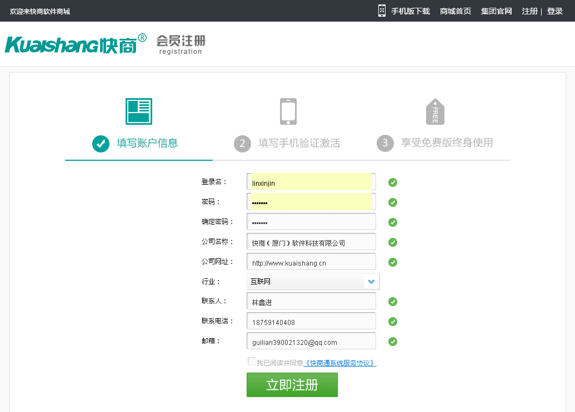575x412 pixels.
Task: Click the Kuaishang logo
Action: point(75,44)
